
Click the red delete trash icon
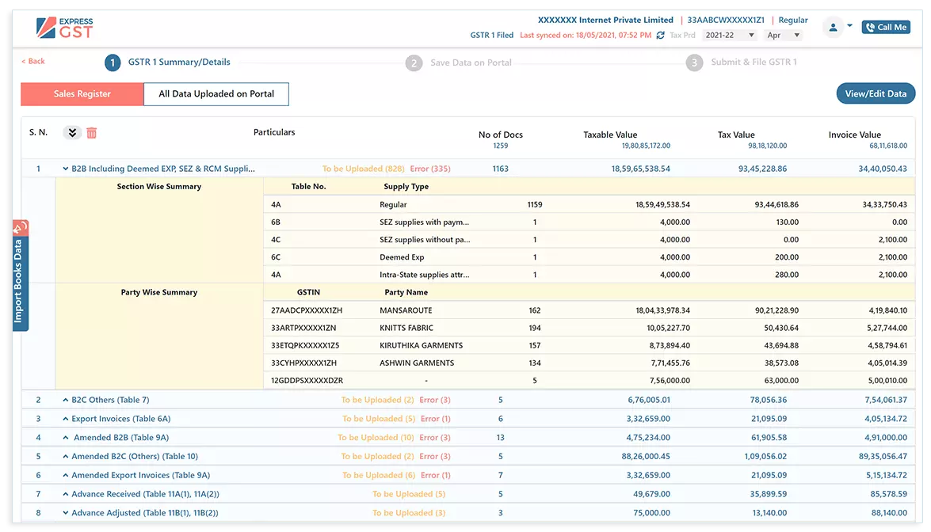(x=92, y=133)
